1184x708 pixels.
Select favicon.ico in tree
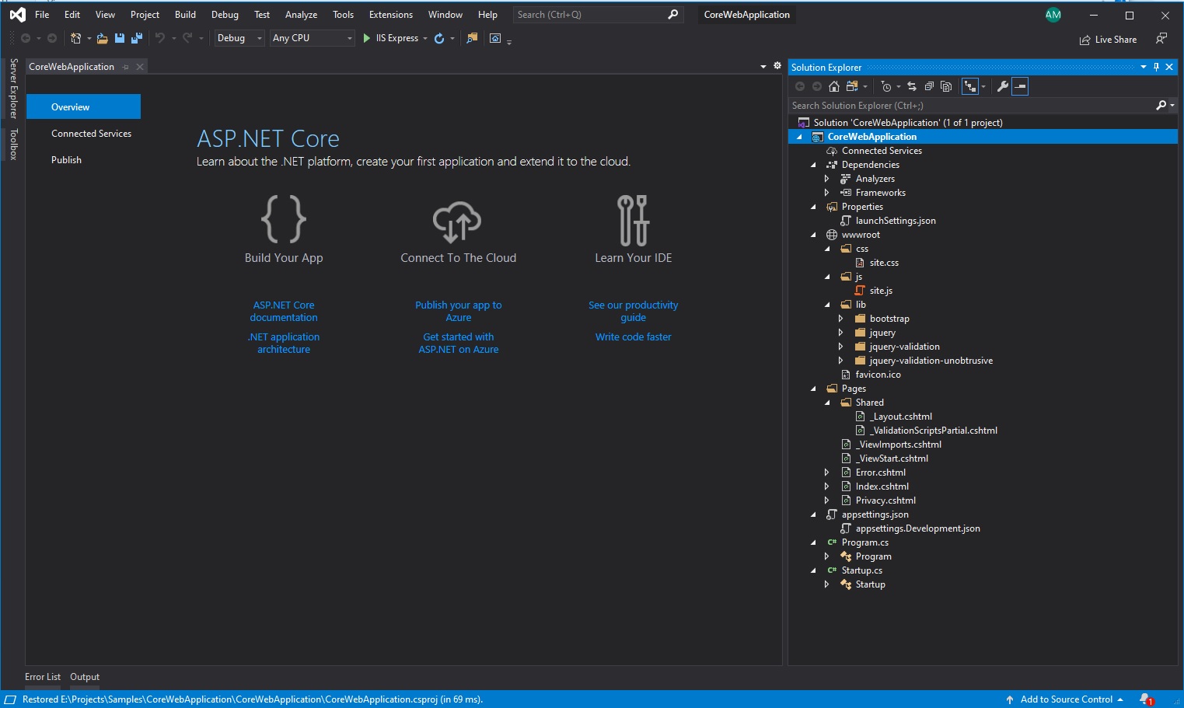(878, 375)
